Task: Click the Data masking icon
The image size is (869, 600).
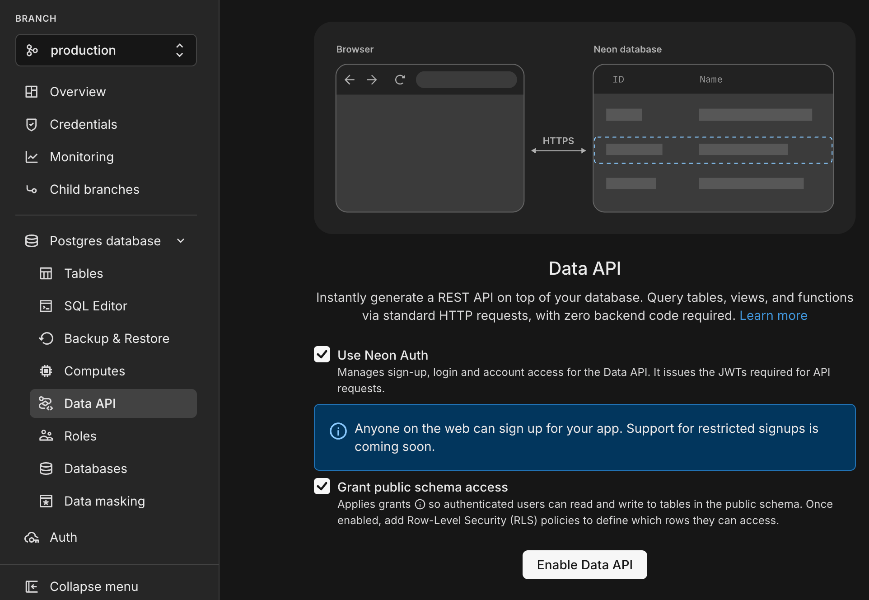Action: pos(46,501)
